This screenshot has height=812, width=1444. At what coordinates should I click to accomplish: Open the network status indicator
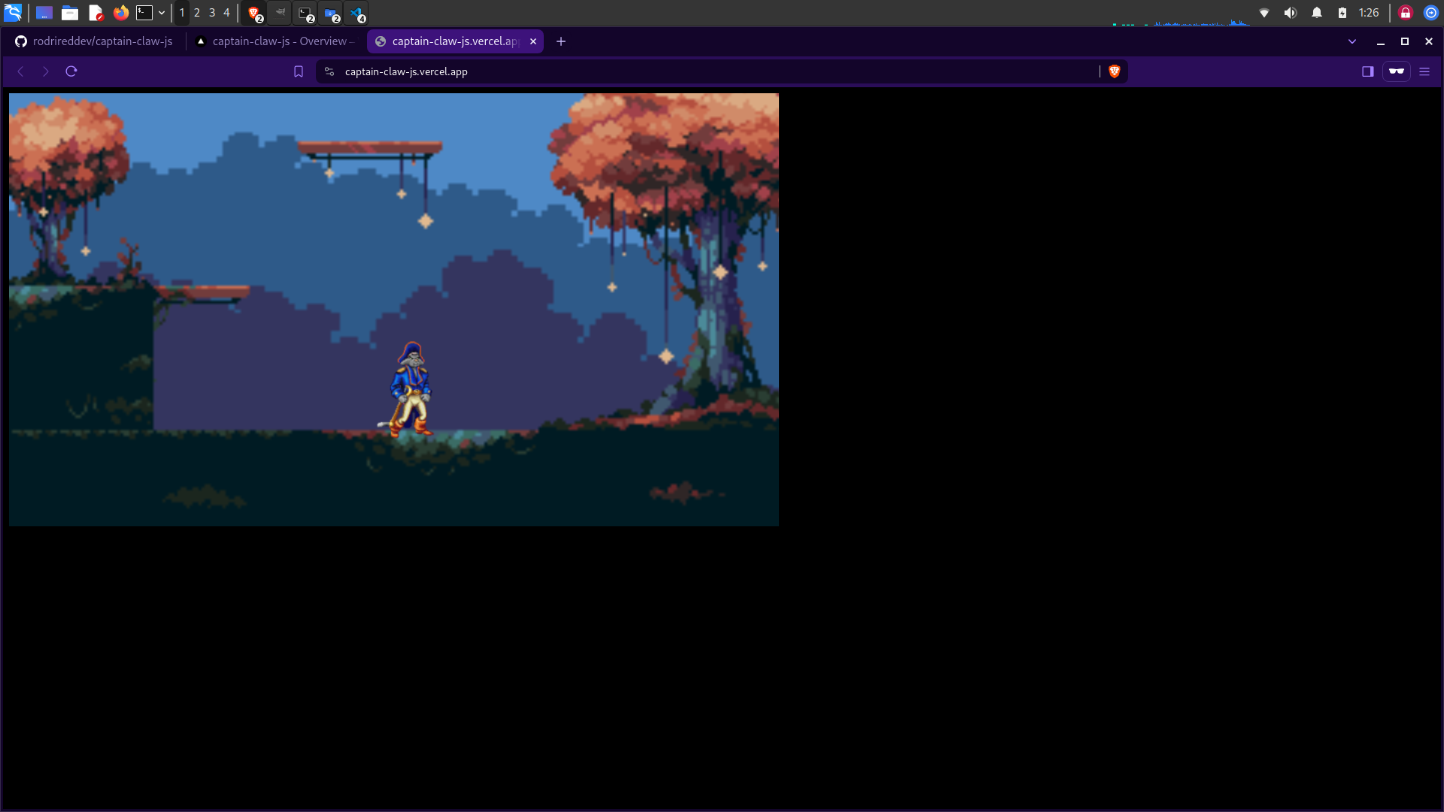point(1264,13)
